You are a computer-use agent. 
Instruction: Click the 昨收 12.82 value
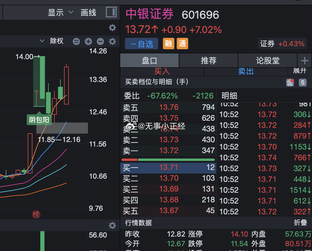click(x=176, y=234)
